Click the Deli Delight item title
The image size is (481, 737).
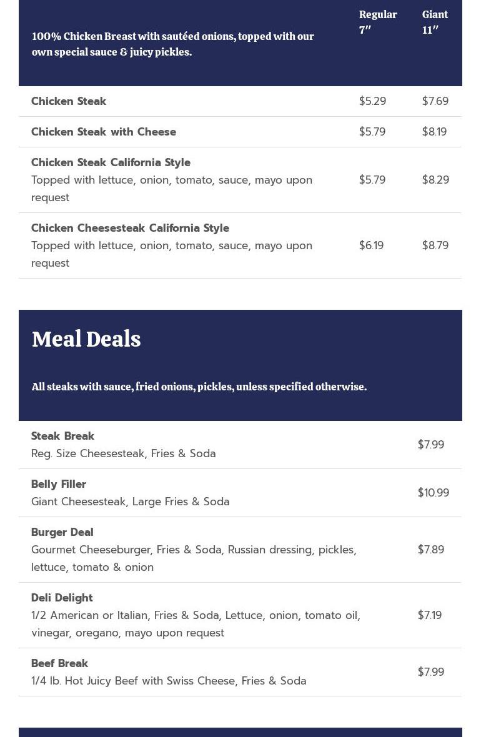pyautogui.click(x=62, y=598)
